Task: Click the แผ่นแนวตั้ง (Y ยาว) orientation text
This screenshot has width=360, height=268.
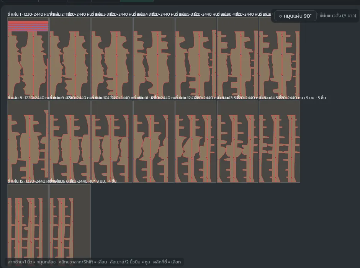Action: (x=338, y=16)
